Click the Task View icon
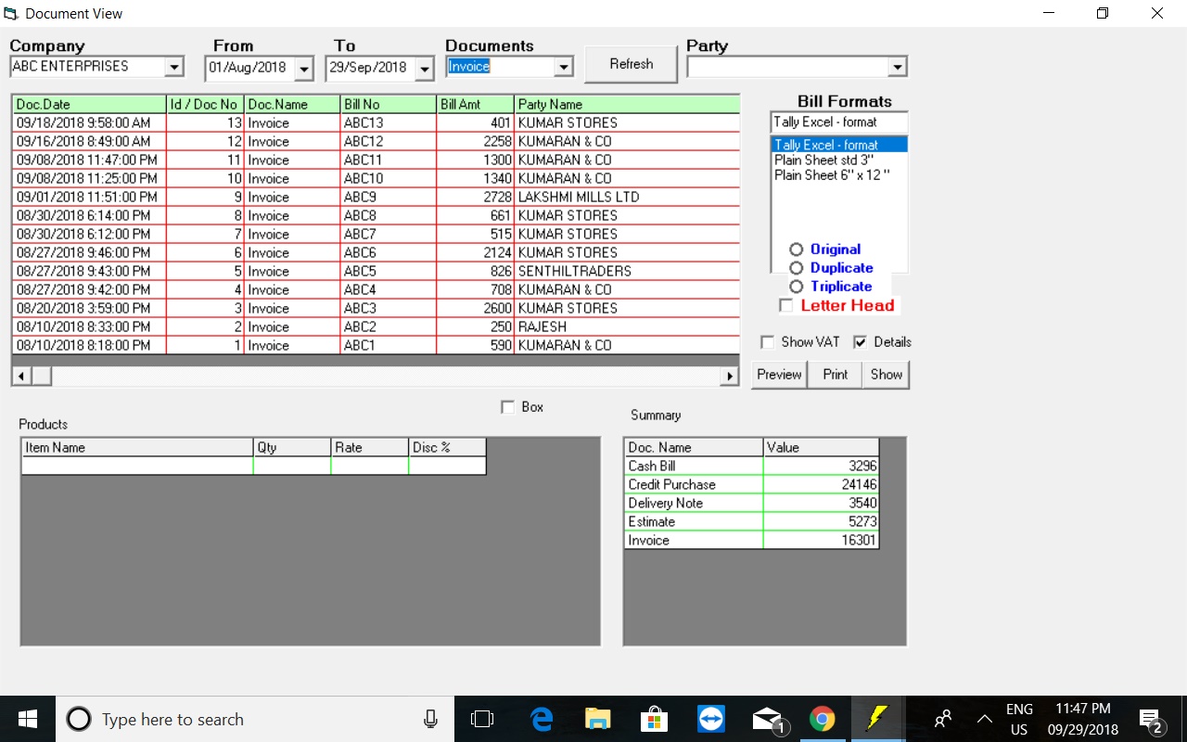The image size is (1187, 742). (482, 719)
